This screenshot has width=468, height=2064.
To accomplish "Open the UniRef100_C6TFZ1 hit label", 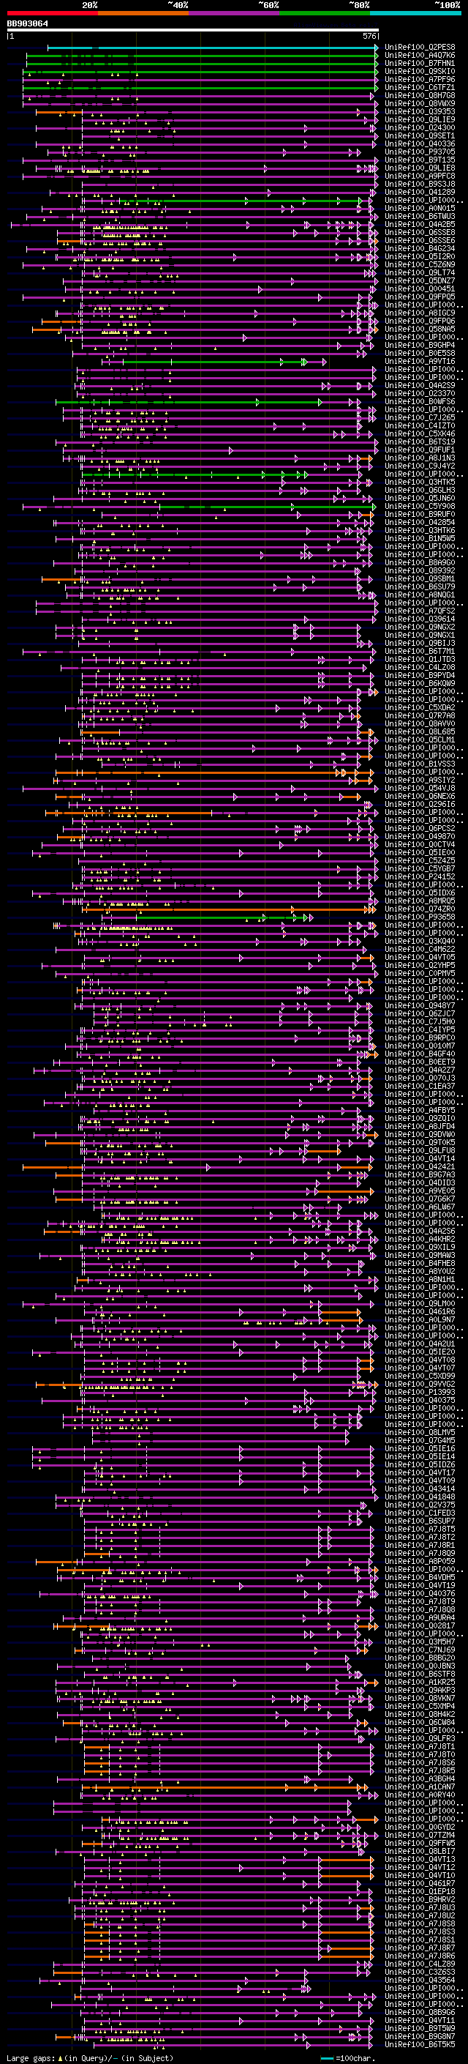I will point(419,88).
